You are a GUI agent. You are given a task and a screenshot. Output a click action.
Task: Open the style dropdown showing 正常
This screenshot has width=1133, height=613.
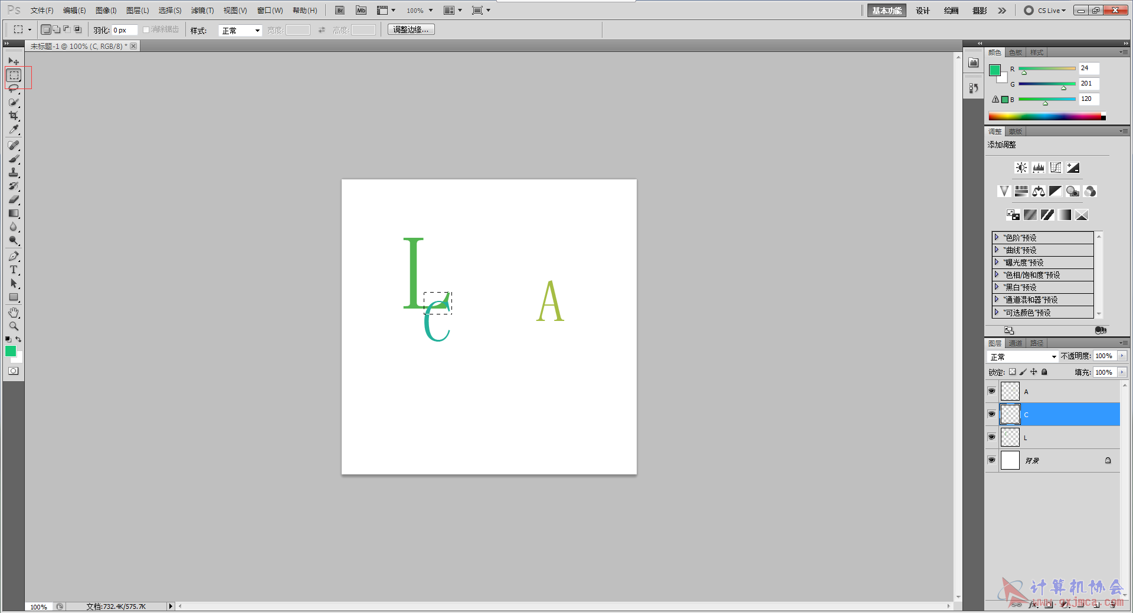pos(240,30)
